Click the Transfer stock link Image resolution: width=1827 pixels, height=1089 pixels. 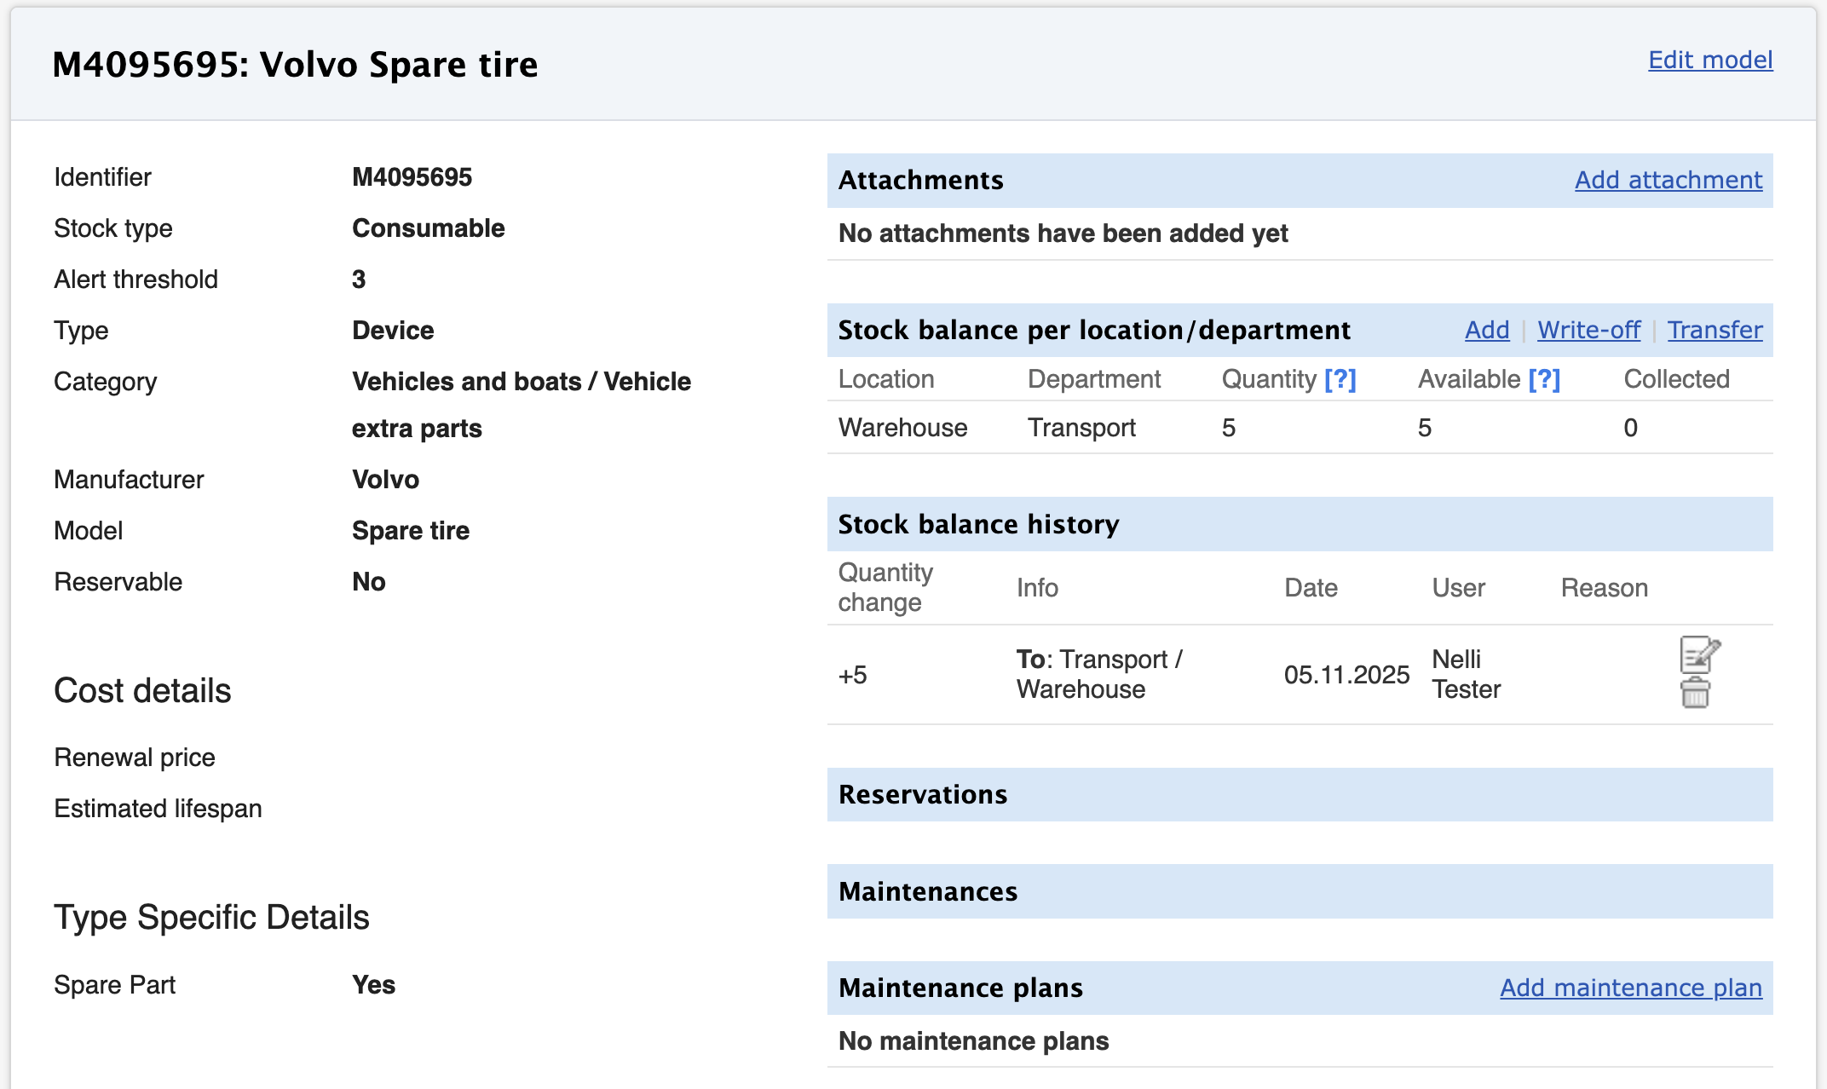[x=1715, y=330]
